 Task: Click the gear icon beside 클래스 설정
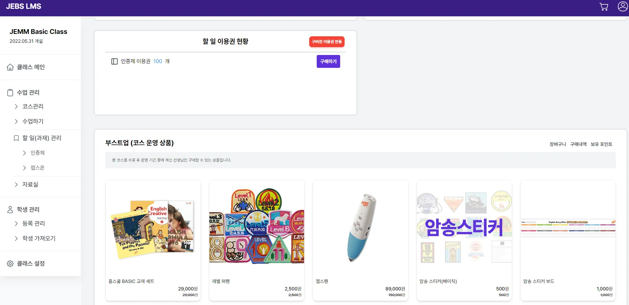[10, 264]
